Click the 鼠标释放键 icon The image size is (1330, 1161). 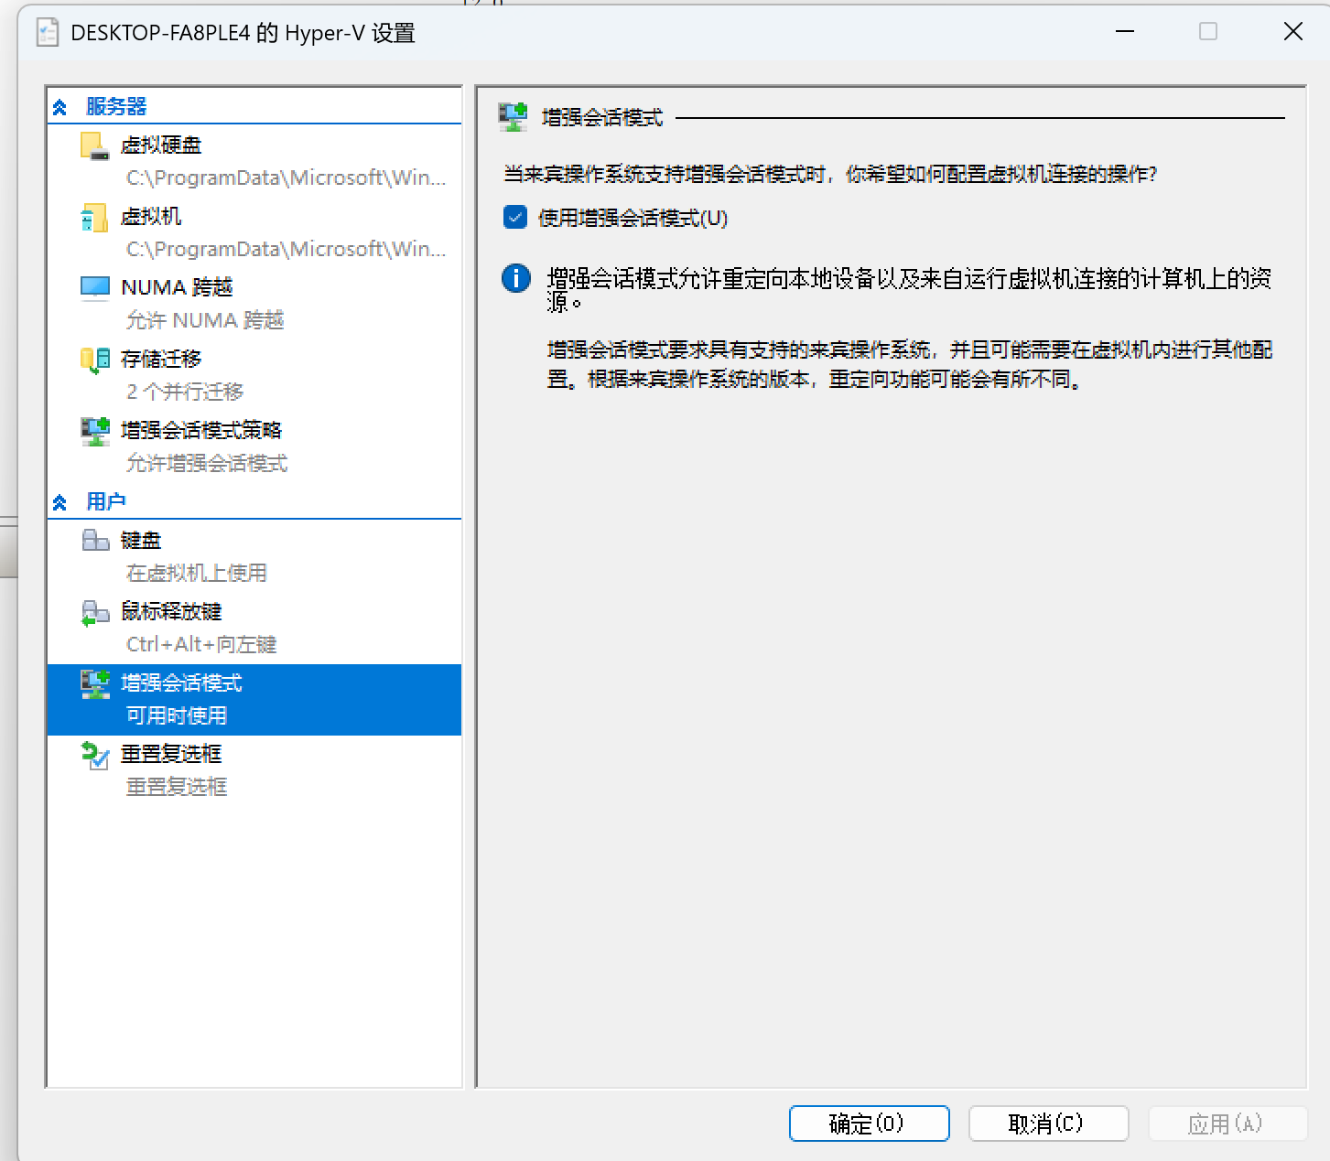click(95, 612)
